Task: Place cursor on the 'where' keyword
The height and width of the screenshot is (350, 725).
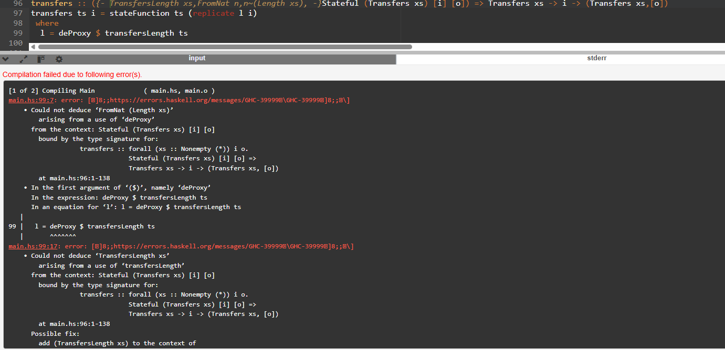Action: (47, 23)
